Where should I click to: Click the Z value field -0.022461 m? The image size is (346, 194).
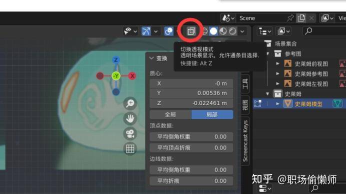click(191, 103)
